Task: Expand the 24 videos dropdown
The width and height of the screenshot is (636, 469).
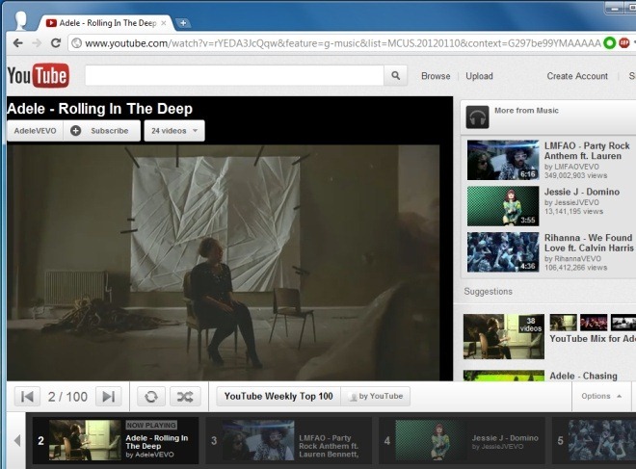Action: point(174,131)
